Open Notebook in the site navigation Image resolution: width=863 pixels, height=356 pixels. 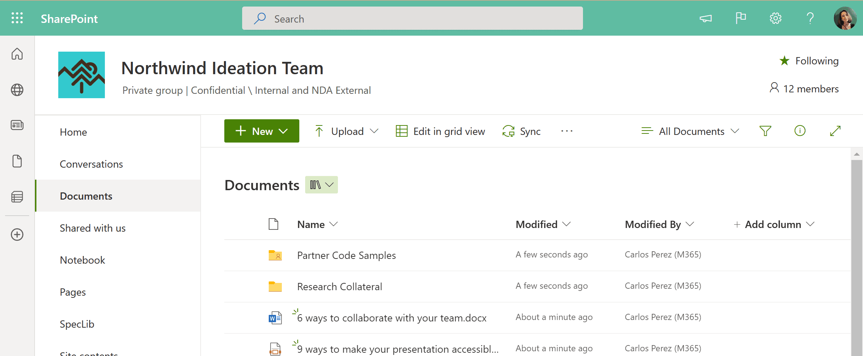click(x=82, y=260)
